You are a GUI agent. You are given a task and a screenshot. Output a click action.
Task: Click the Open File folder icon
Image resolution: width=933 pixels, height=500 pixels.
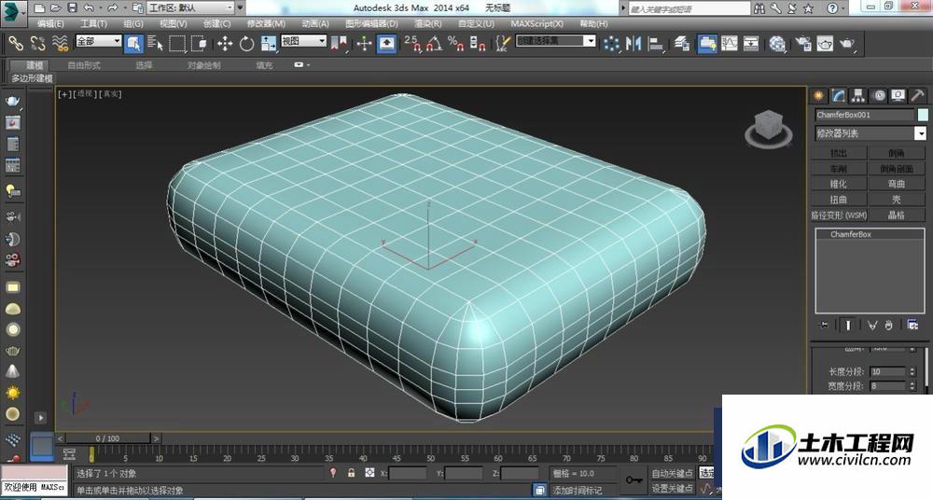coord(55,7)
